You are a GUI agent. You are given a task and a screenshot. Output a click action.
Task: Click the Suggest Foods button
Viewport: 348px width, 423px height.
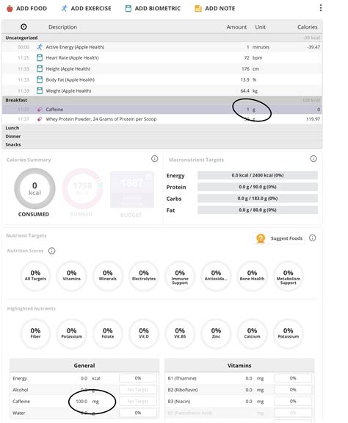click(x=279, y=238)
